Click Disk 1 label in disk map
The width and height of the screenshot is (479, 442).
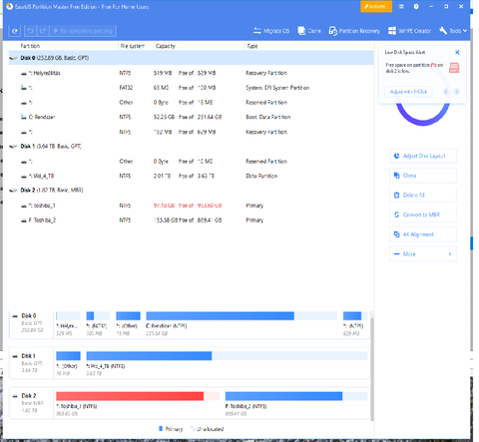29,356
